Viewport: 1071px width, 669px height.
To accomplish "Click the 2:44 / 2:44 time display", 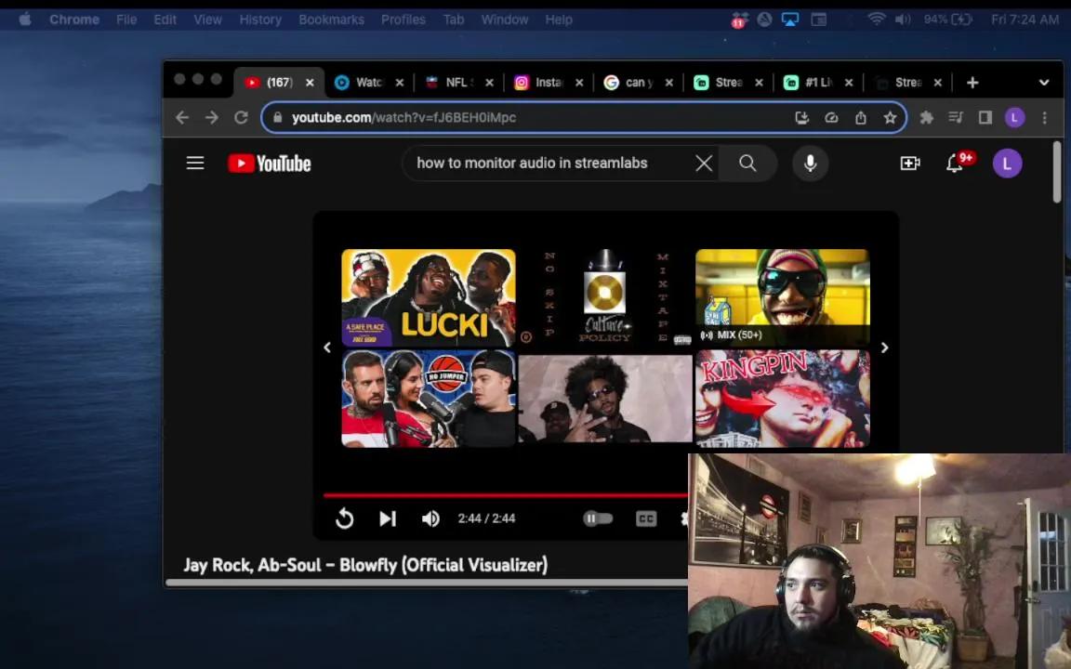I will tap(486, 518).
